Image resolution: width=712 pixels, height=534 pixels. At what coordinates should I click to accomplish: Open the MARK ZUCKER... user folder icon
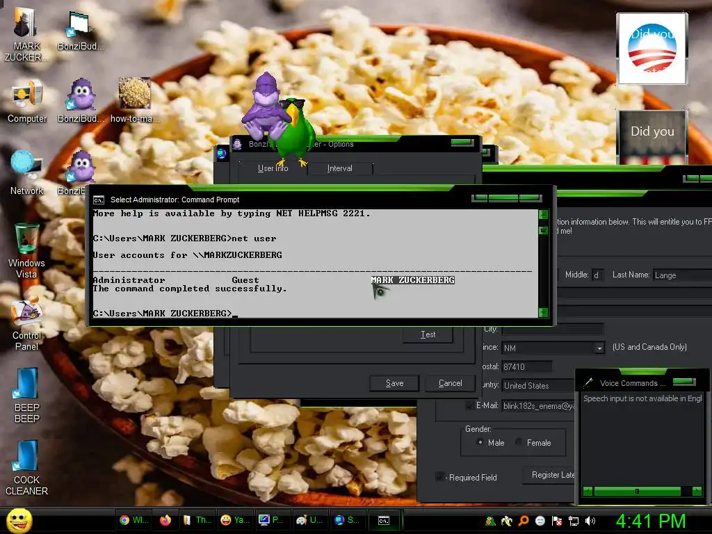(26, 33)
